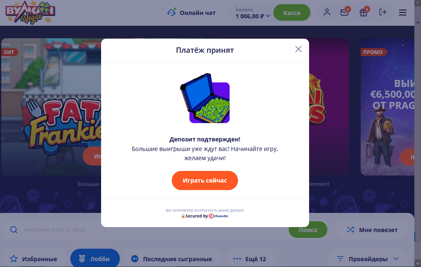Click the Играть сейчас button
This screenshot has height=267, width=421.
tap(205, 180)
